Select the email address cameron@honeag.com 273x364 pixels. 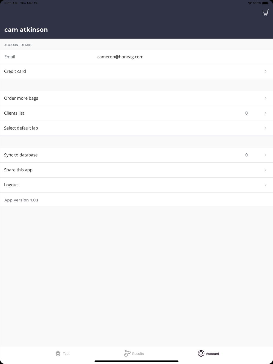tap(120, 57)
